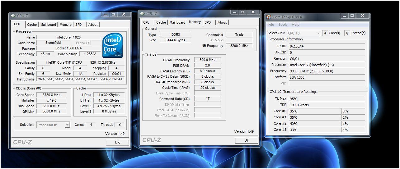Click the Core Temp title bar icon
This screenshot has height=169, width=400.
click(268, 17)
